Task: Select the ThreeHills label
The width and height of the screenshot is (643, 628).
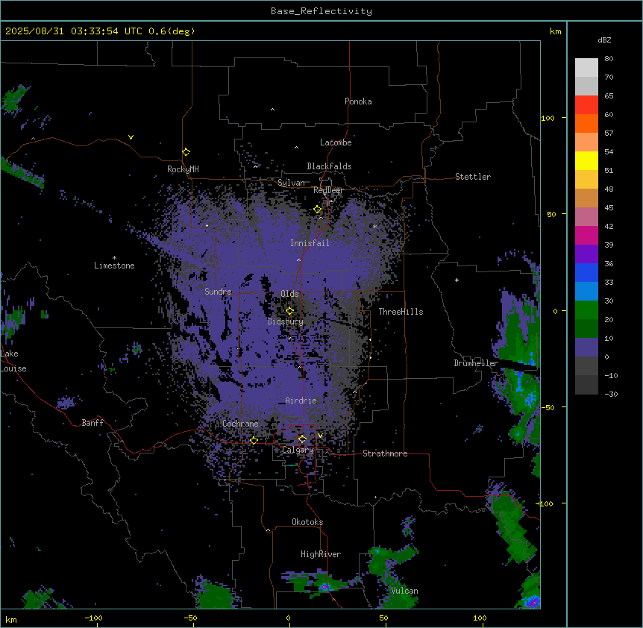Action: (x=401, y=312)
